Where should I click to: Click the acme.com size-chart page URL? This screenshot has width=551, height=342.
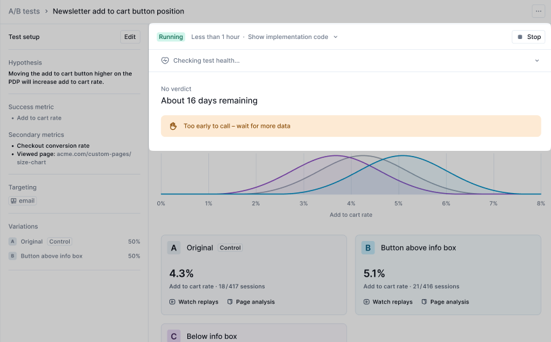[x=74, y=158]
